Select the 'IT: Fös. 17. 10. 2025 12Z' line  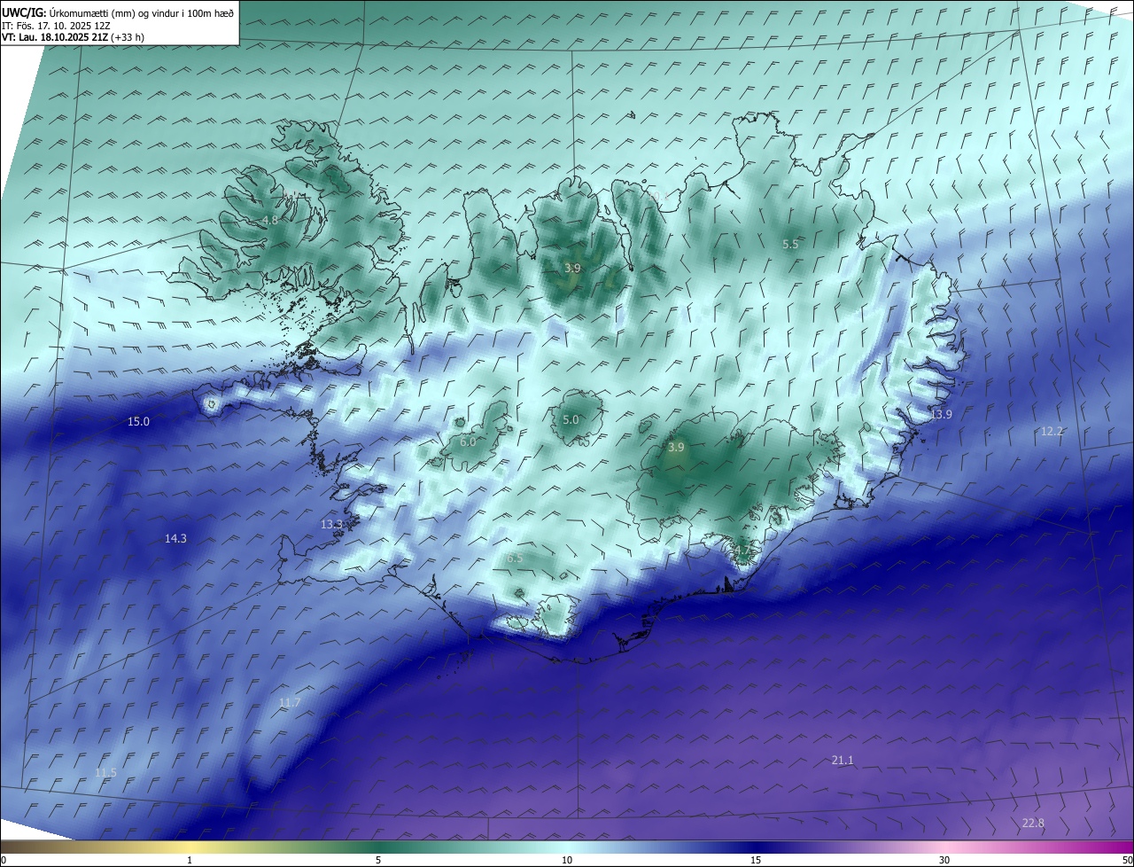point(56,26)
